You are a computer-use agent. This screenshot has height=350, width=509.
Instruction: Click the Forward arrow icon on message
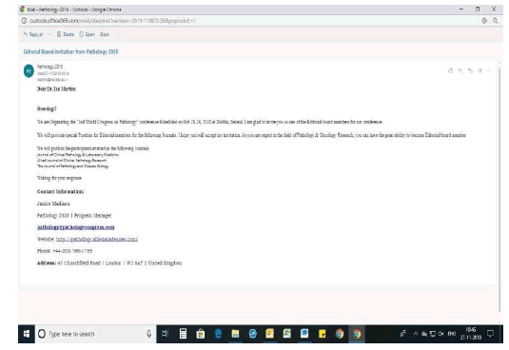[x=480, y=70]
